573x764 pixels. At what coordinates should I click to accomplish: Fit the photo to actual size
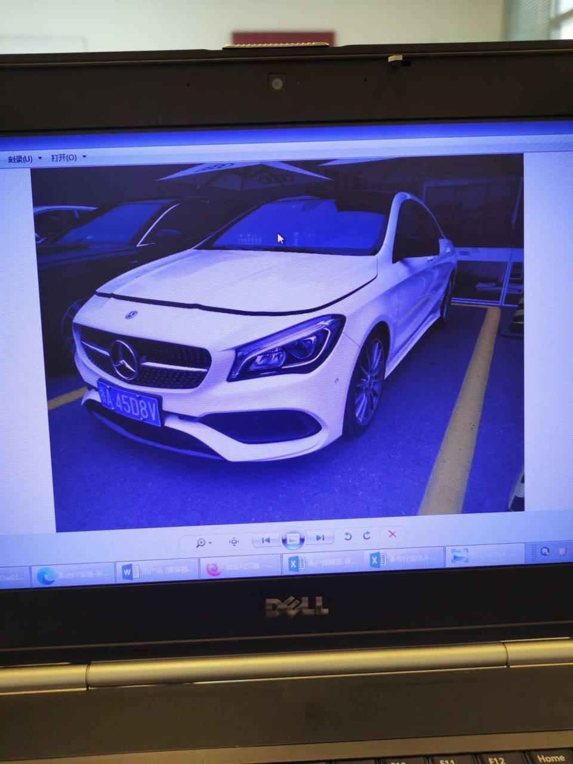pos(234,541)
